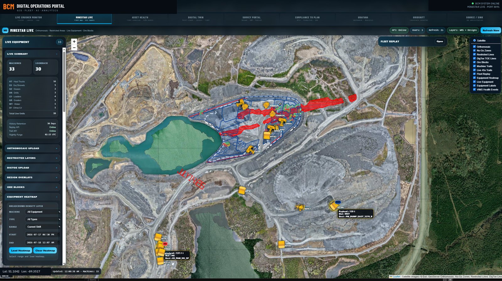Click the Refresh Now button
This screenshot has width=502, height=281.
[491, 30]
